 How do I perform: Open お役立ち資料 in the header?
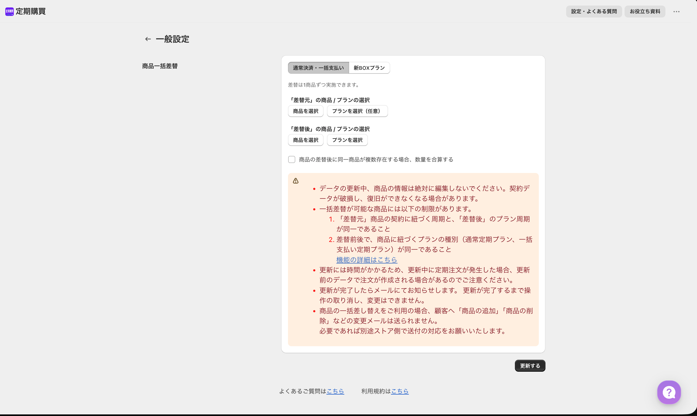coord(645,11)
